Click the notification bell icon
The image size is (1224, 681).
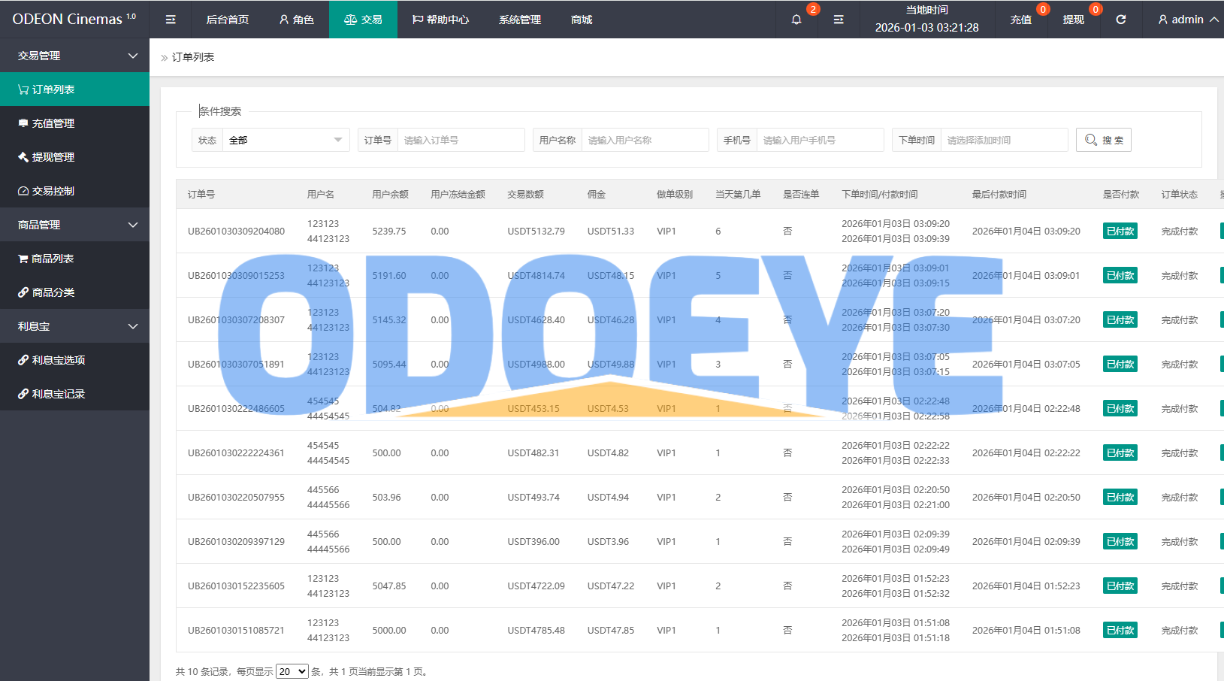[796, 20]
